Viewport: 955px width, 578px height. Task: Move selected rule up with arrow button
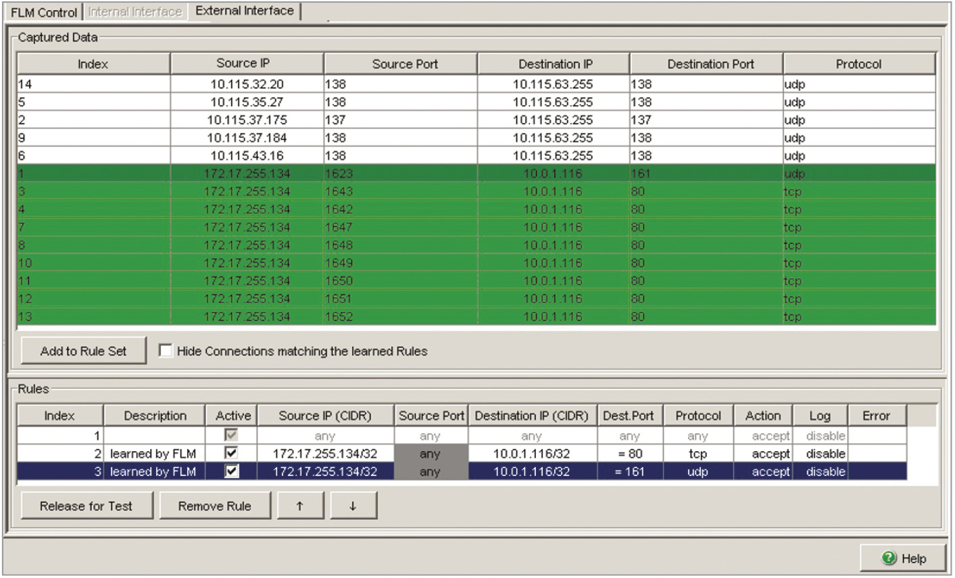(x=299, y=506)
